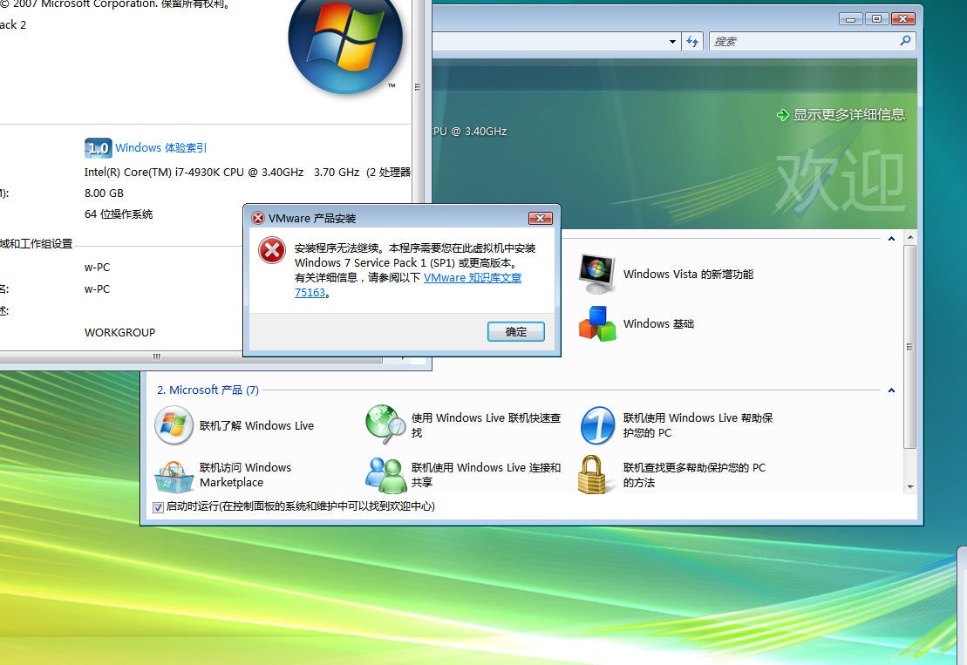Click the 1.0 experience index score badge

click(x=98, y=148)
